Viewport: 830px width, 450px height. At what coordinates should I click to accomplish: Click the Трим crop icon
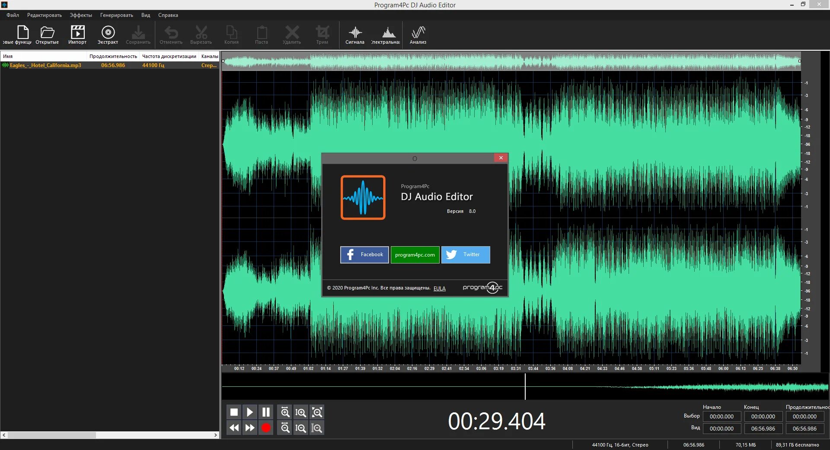tap(322, 32)
